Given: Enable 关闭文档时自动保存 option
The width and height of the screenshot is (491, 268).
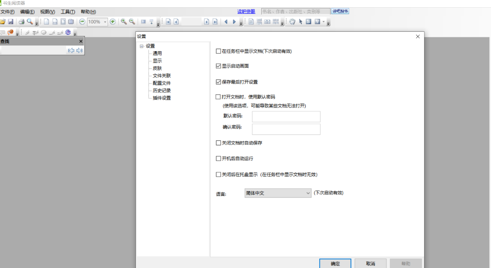Looking at the screenshot, I should point(218,143).
